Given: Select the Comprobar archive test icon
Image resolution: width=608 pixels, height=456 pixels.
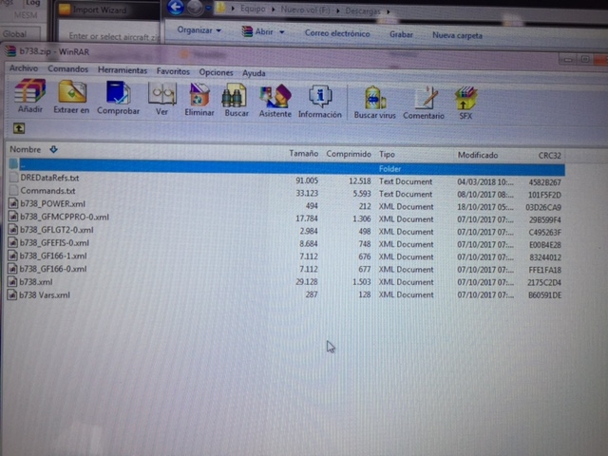Looking at the screenshot, I should (x=118, y=96).
